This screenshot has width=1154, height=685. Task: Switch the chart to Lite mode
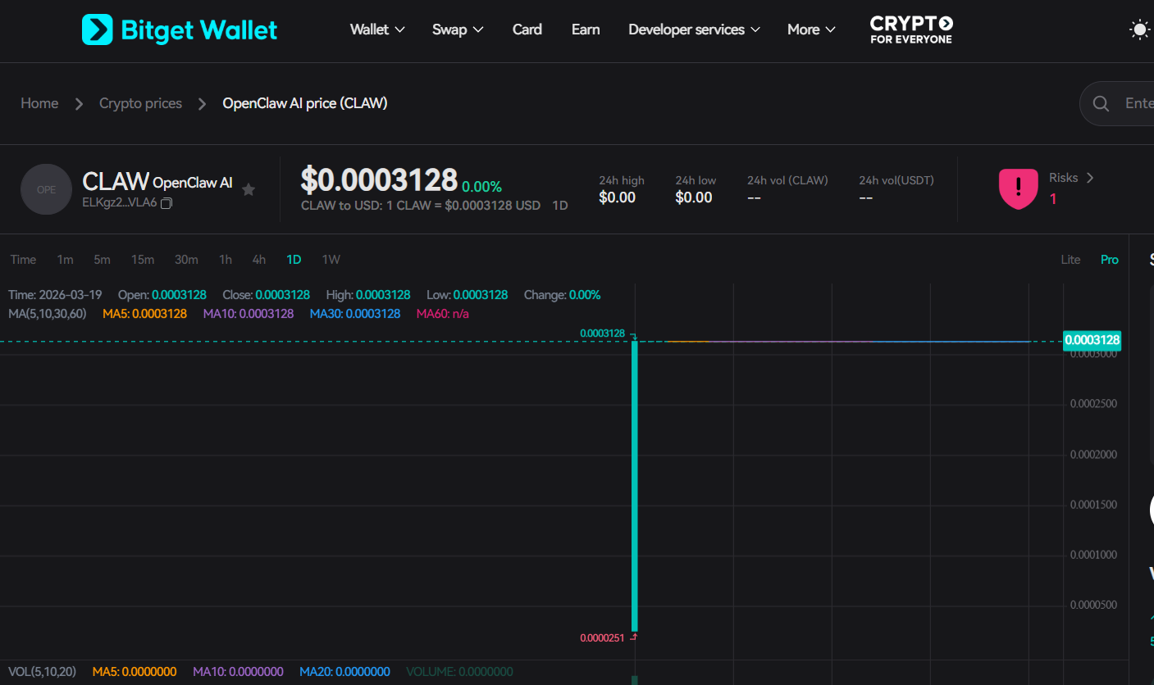pos(1070,259)
